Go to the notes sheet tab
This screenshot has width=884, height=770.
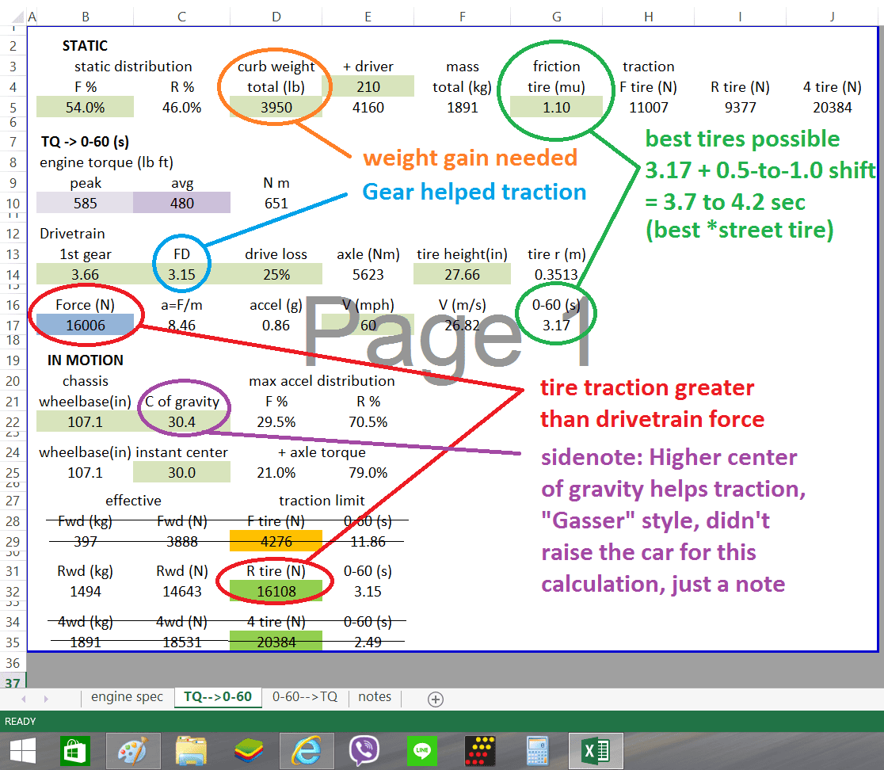[375, 696]
